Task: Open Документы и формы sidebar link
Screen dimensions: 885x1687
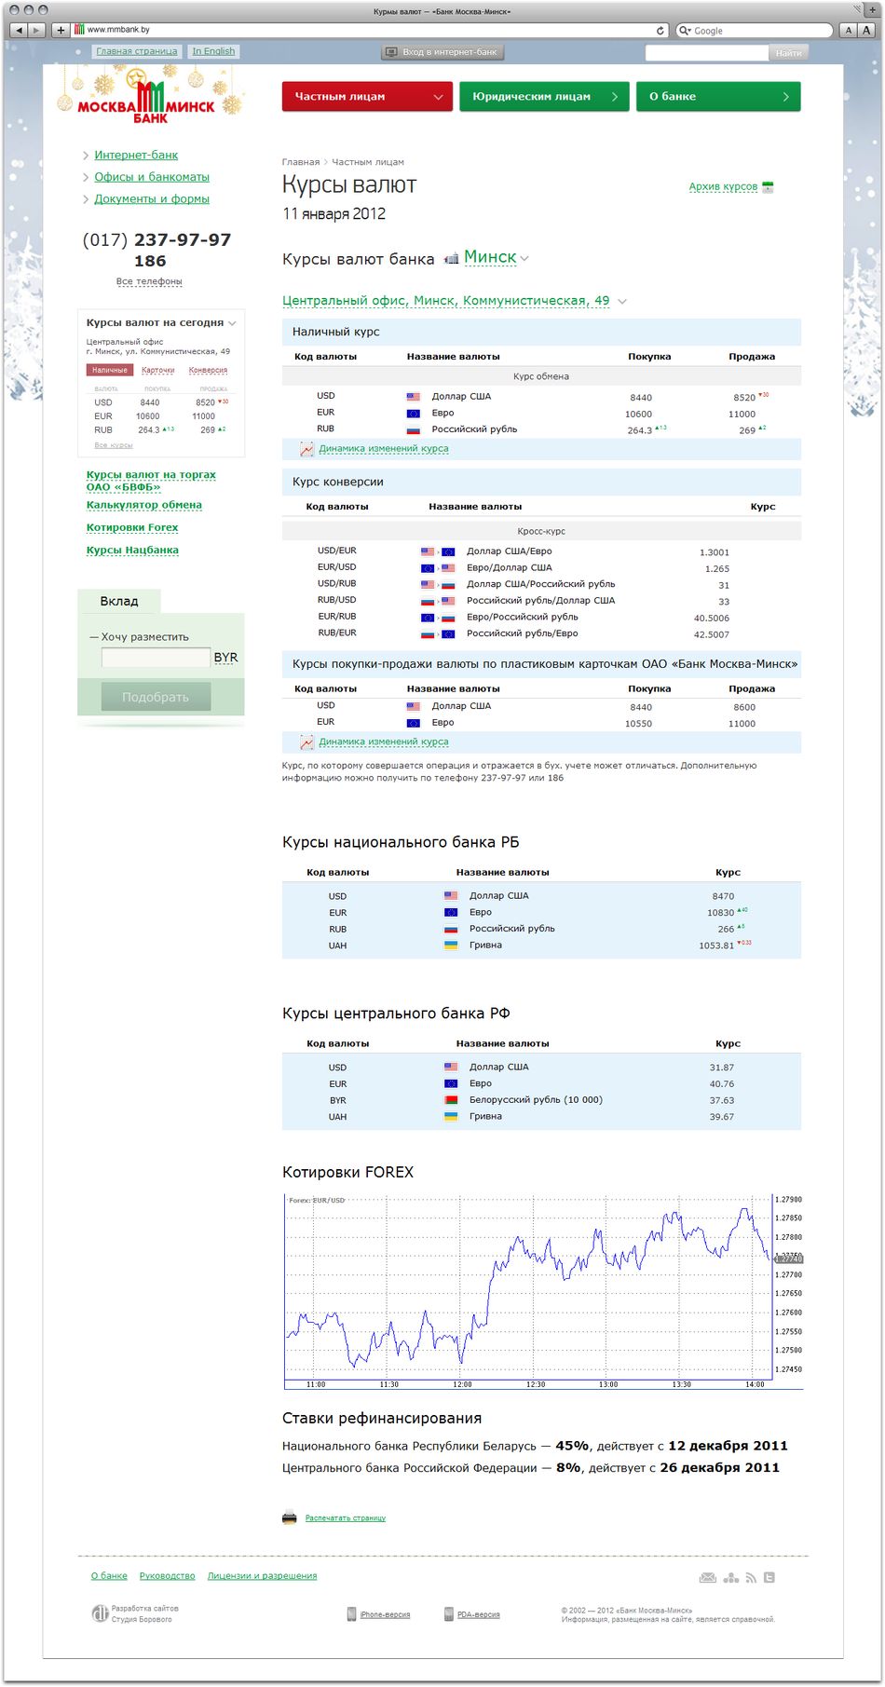Action: pyautogui.click(x=152, y=199)
